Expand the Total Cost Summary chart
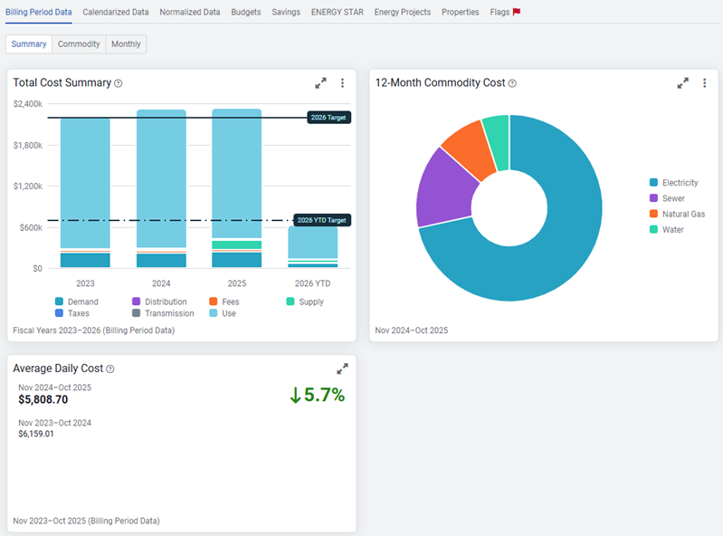The height and width of the screenshot is (536, 723). pyautogui.click(x=320, y=83)
